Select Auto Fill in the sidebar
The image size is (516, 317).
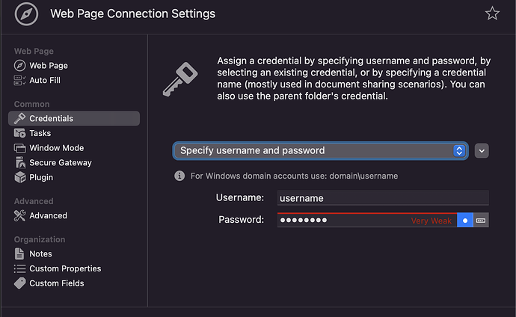(x=46, y=80)
